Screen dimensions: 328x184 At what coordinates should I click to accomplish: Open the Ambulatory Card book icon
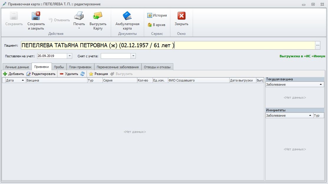click(x=127, y=16)
